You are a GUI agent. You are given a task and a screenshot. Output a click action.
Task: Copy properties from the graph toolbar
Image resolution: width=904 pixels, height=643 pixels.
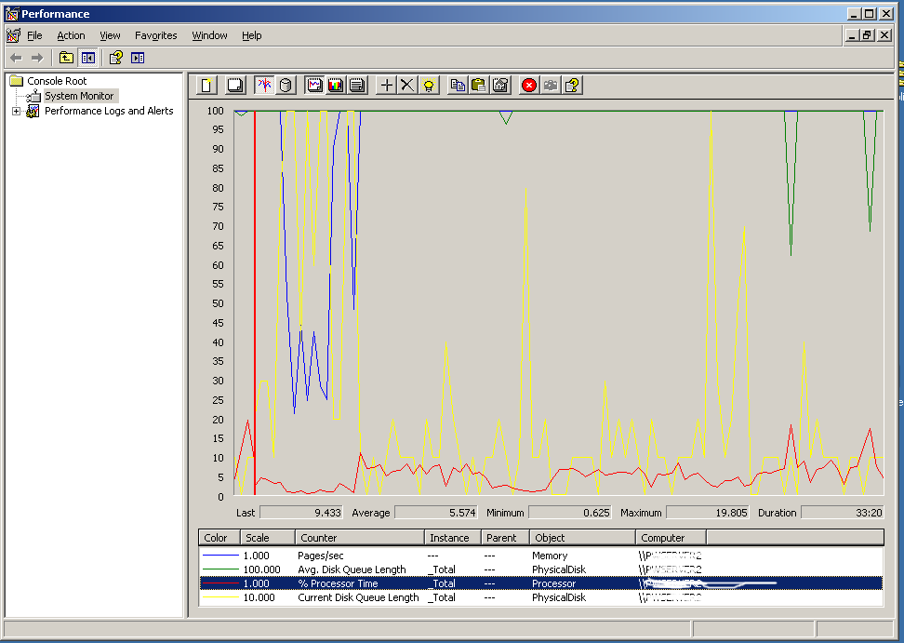point(458,85)
